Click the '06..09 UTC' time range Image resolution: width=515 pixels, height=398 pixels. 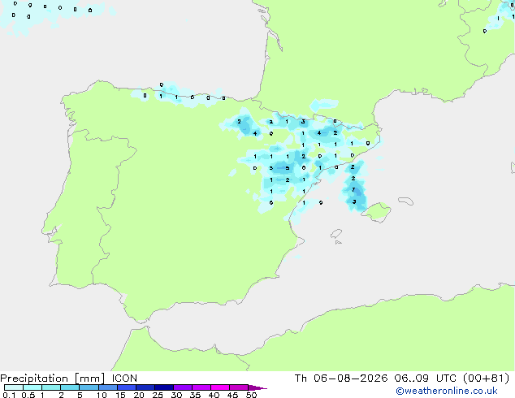pyautogui.click(x=426, y=379)
